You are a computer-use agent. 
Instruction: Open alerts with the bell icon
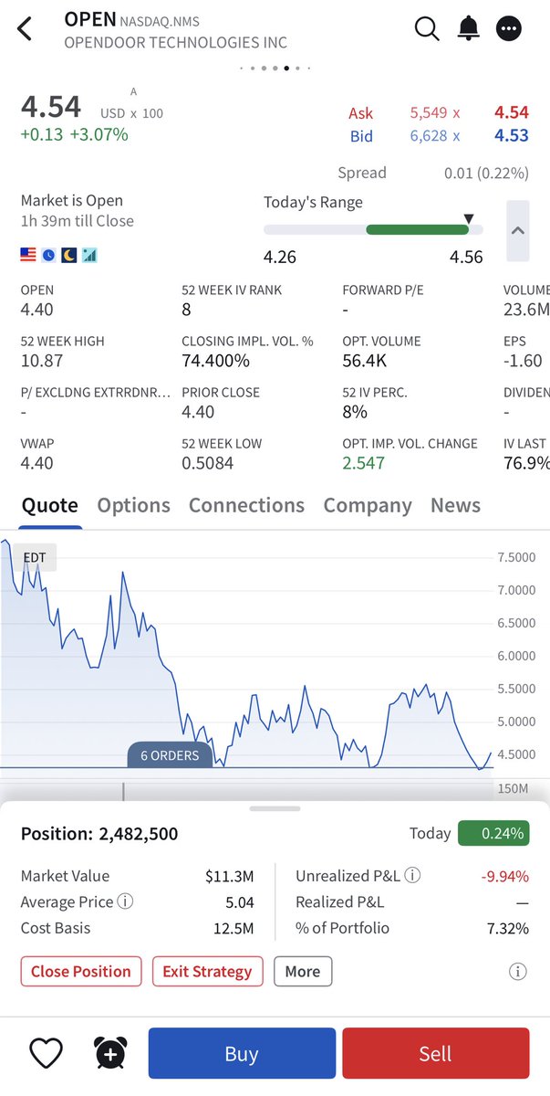coord(469,28)
